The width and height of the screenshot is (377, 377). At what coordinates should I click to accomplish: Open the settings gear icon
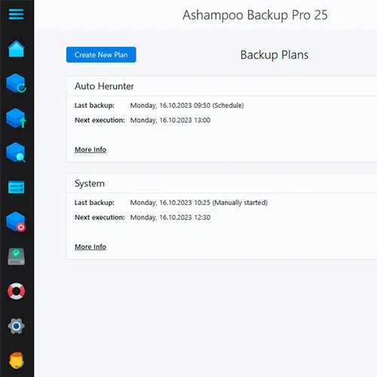coord(17,326)
